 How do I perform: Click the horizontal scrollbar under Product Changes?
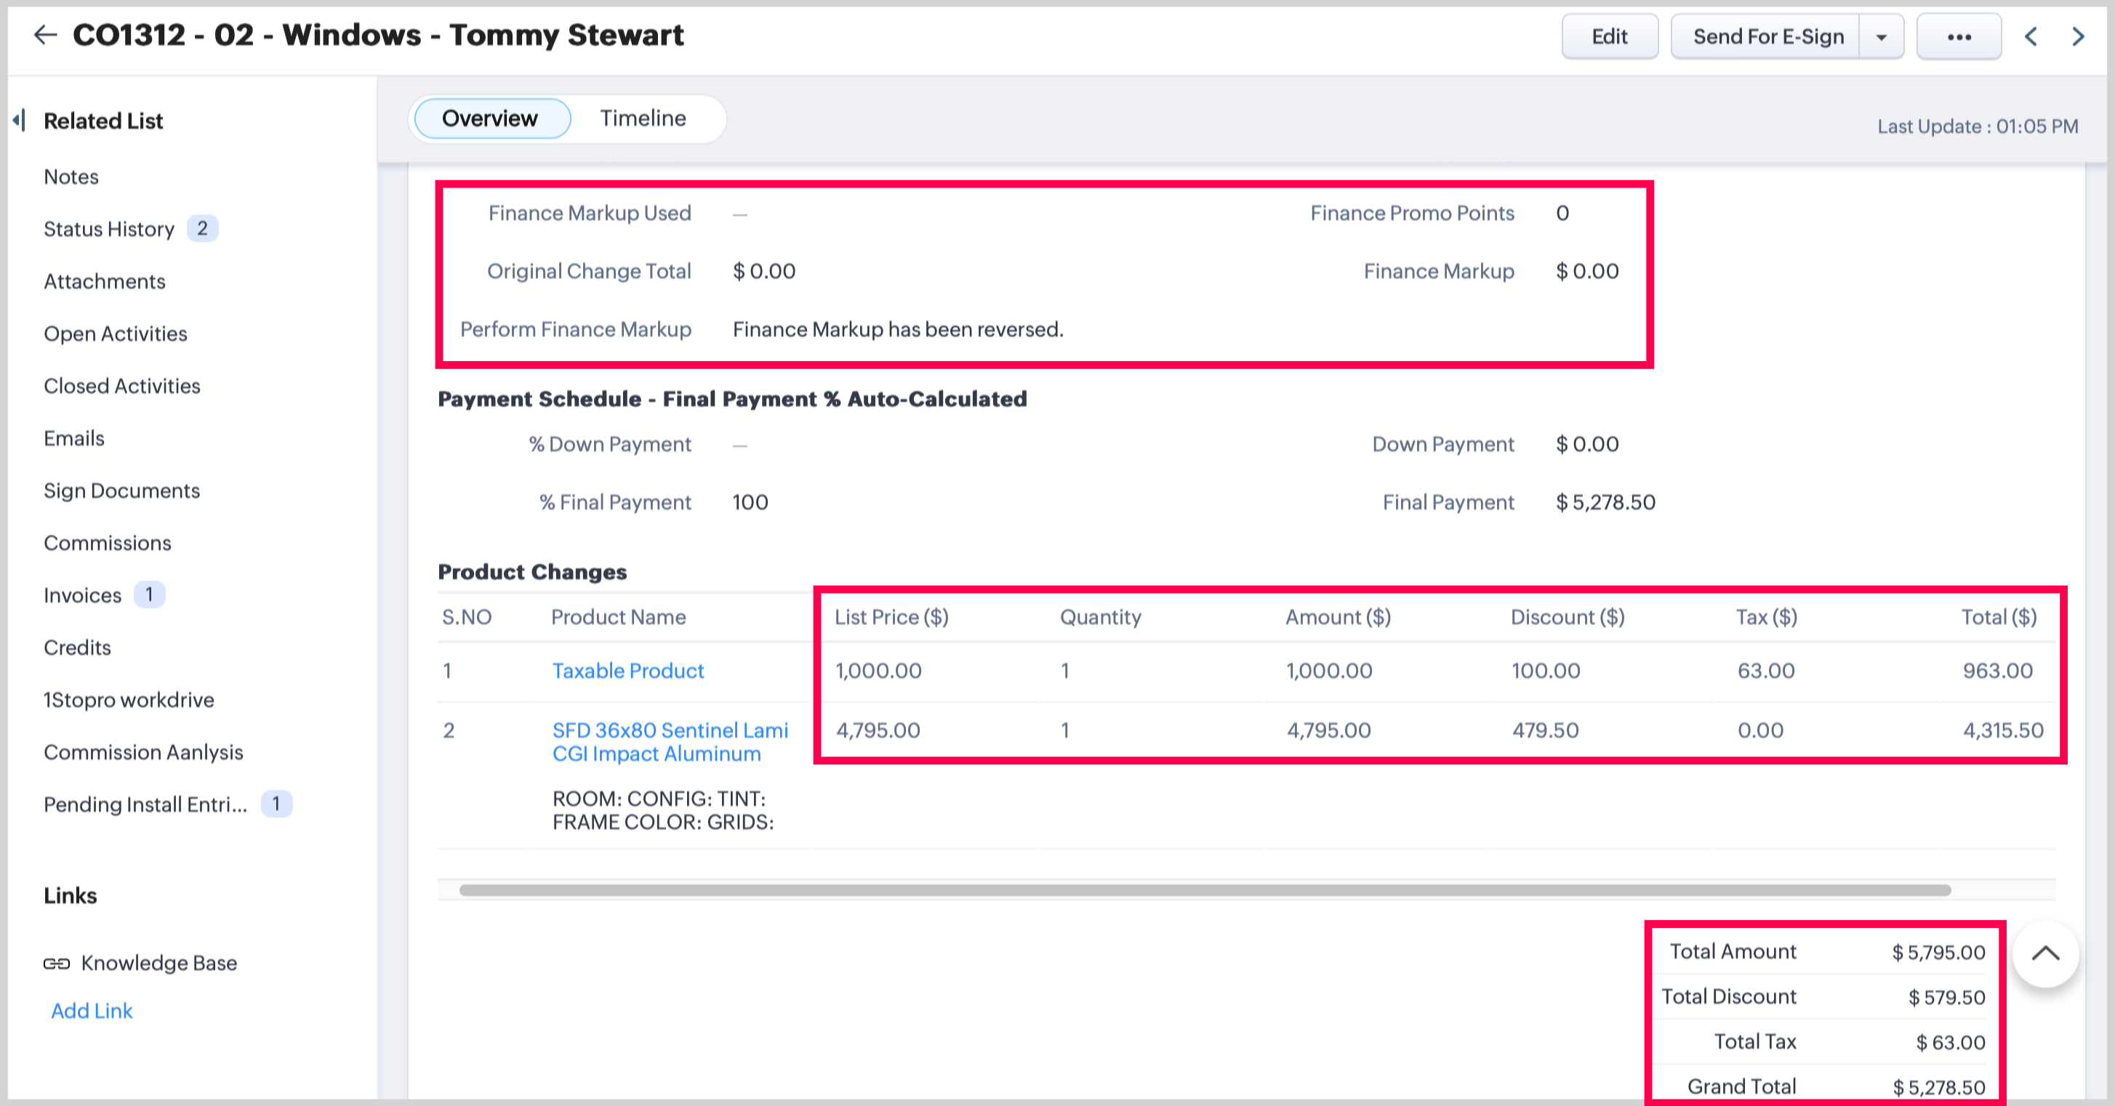point(1204,890)
